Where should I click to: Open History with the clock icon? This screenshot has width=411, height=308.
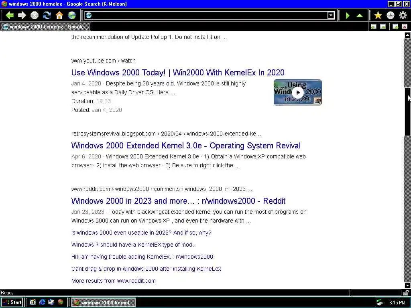391,16
